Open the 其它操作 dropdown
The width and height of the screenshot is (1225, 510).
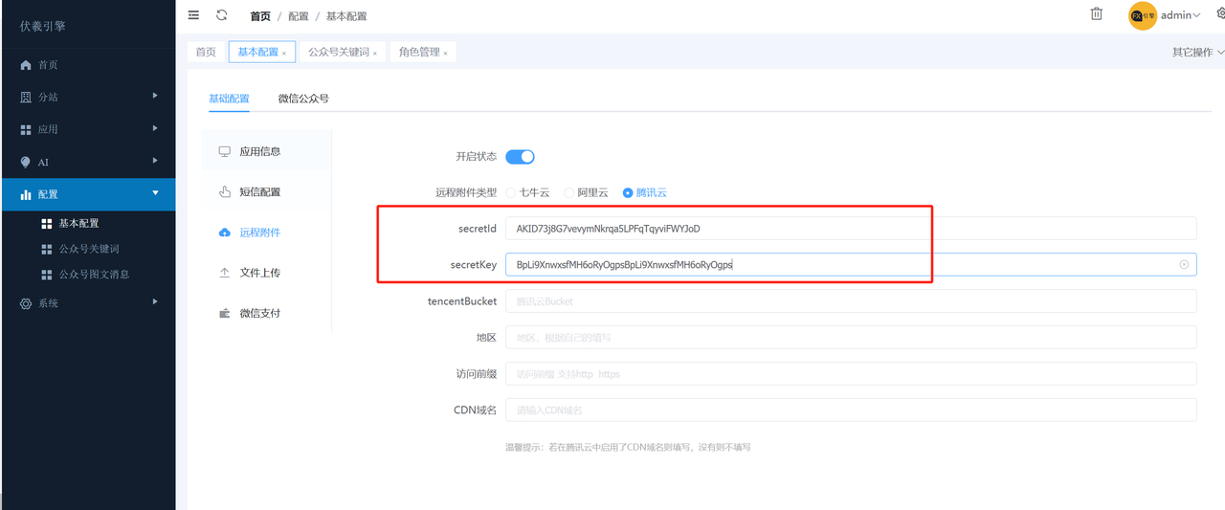[x=1198, y=52]
